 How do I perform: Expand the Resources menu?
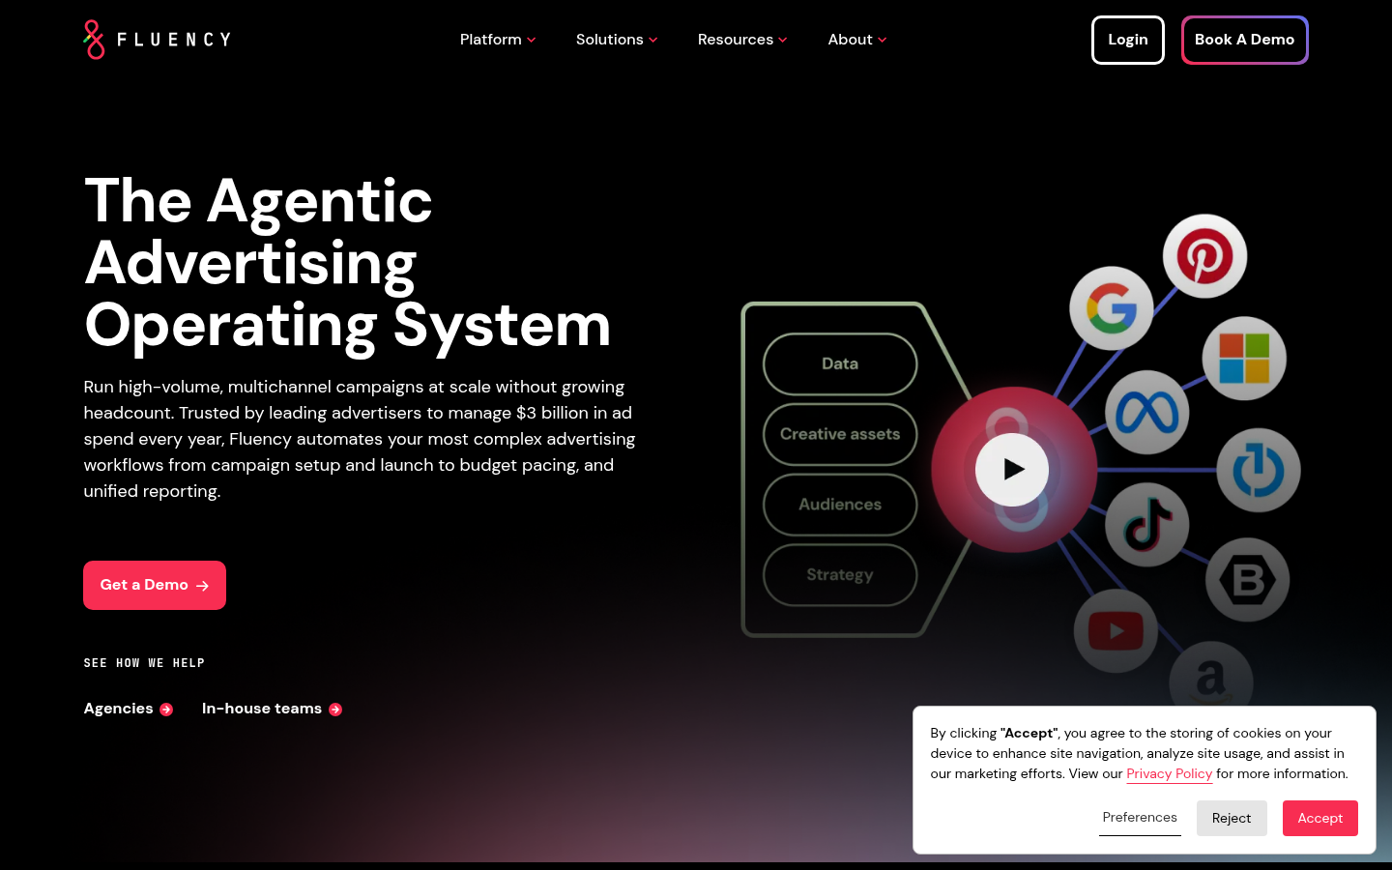pyautogui.click(x=742, y=40)
